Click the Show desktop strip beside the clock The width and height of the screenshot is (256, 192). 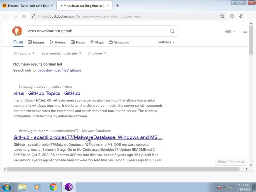point(254,187)
